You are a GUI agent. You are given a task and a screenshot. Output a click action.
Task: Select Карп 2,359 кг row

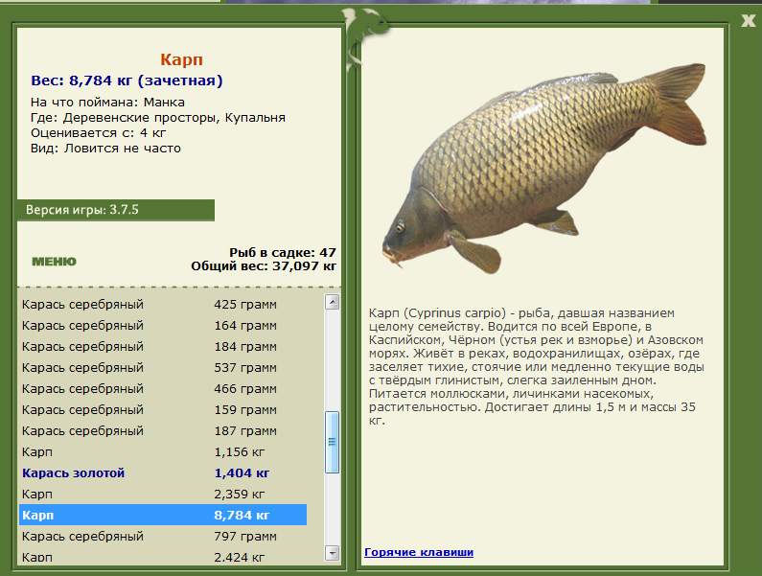tap(163, 494)
